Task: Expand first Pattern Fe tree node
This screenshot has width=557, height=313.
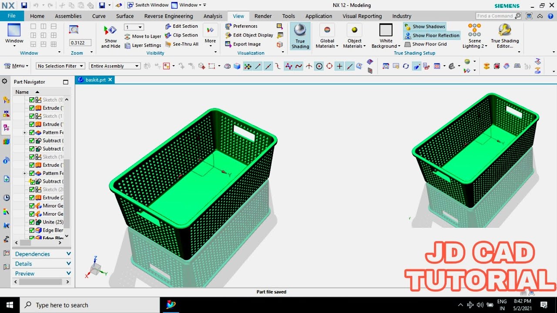Action: [25, 133]
